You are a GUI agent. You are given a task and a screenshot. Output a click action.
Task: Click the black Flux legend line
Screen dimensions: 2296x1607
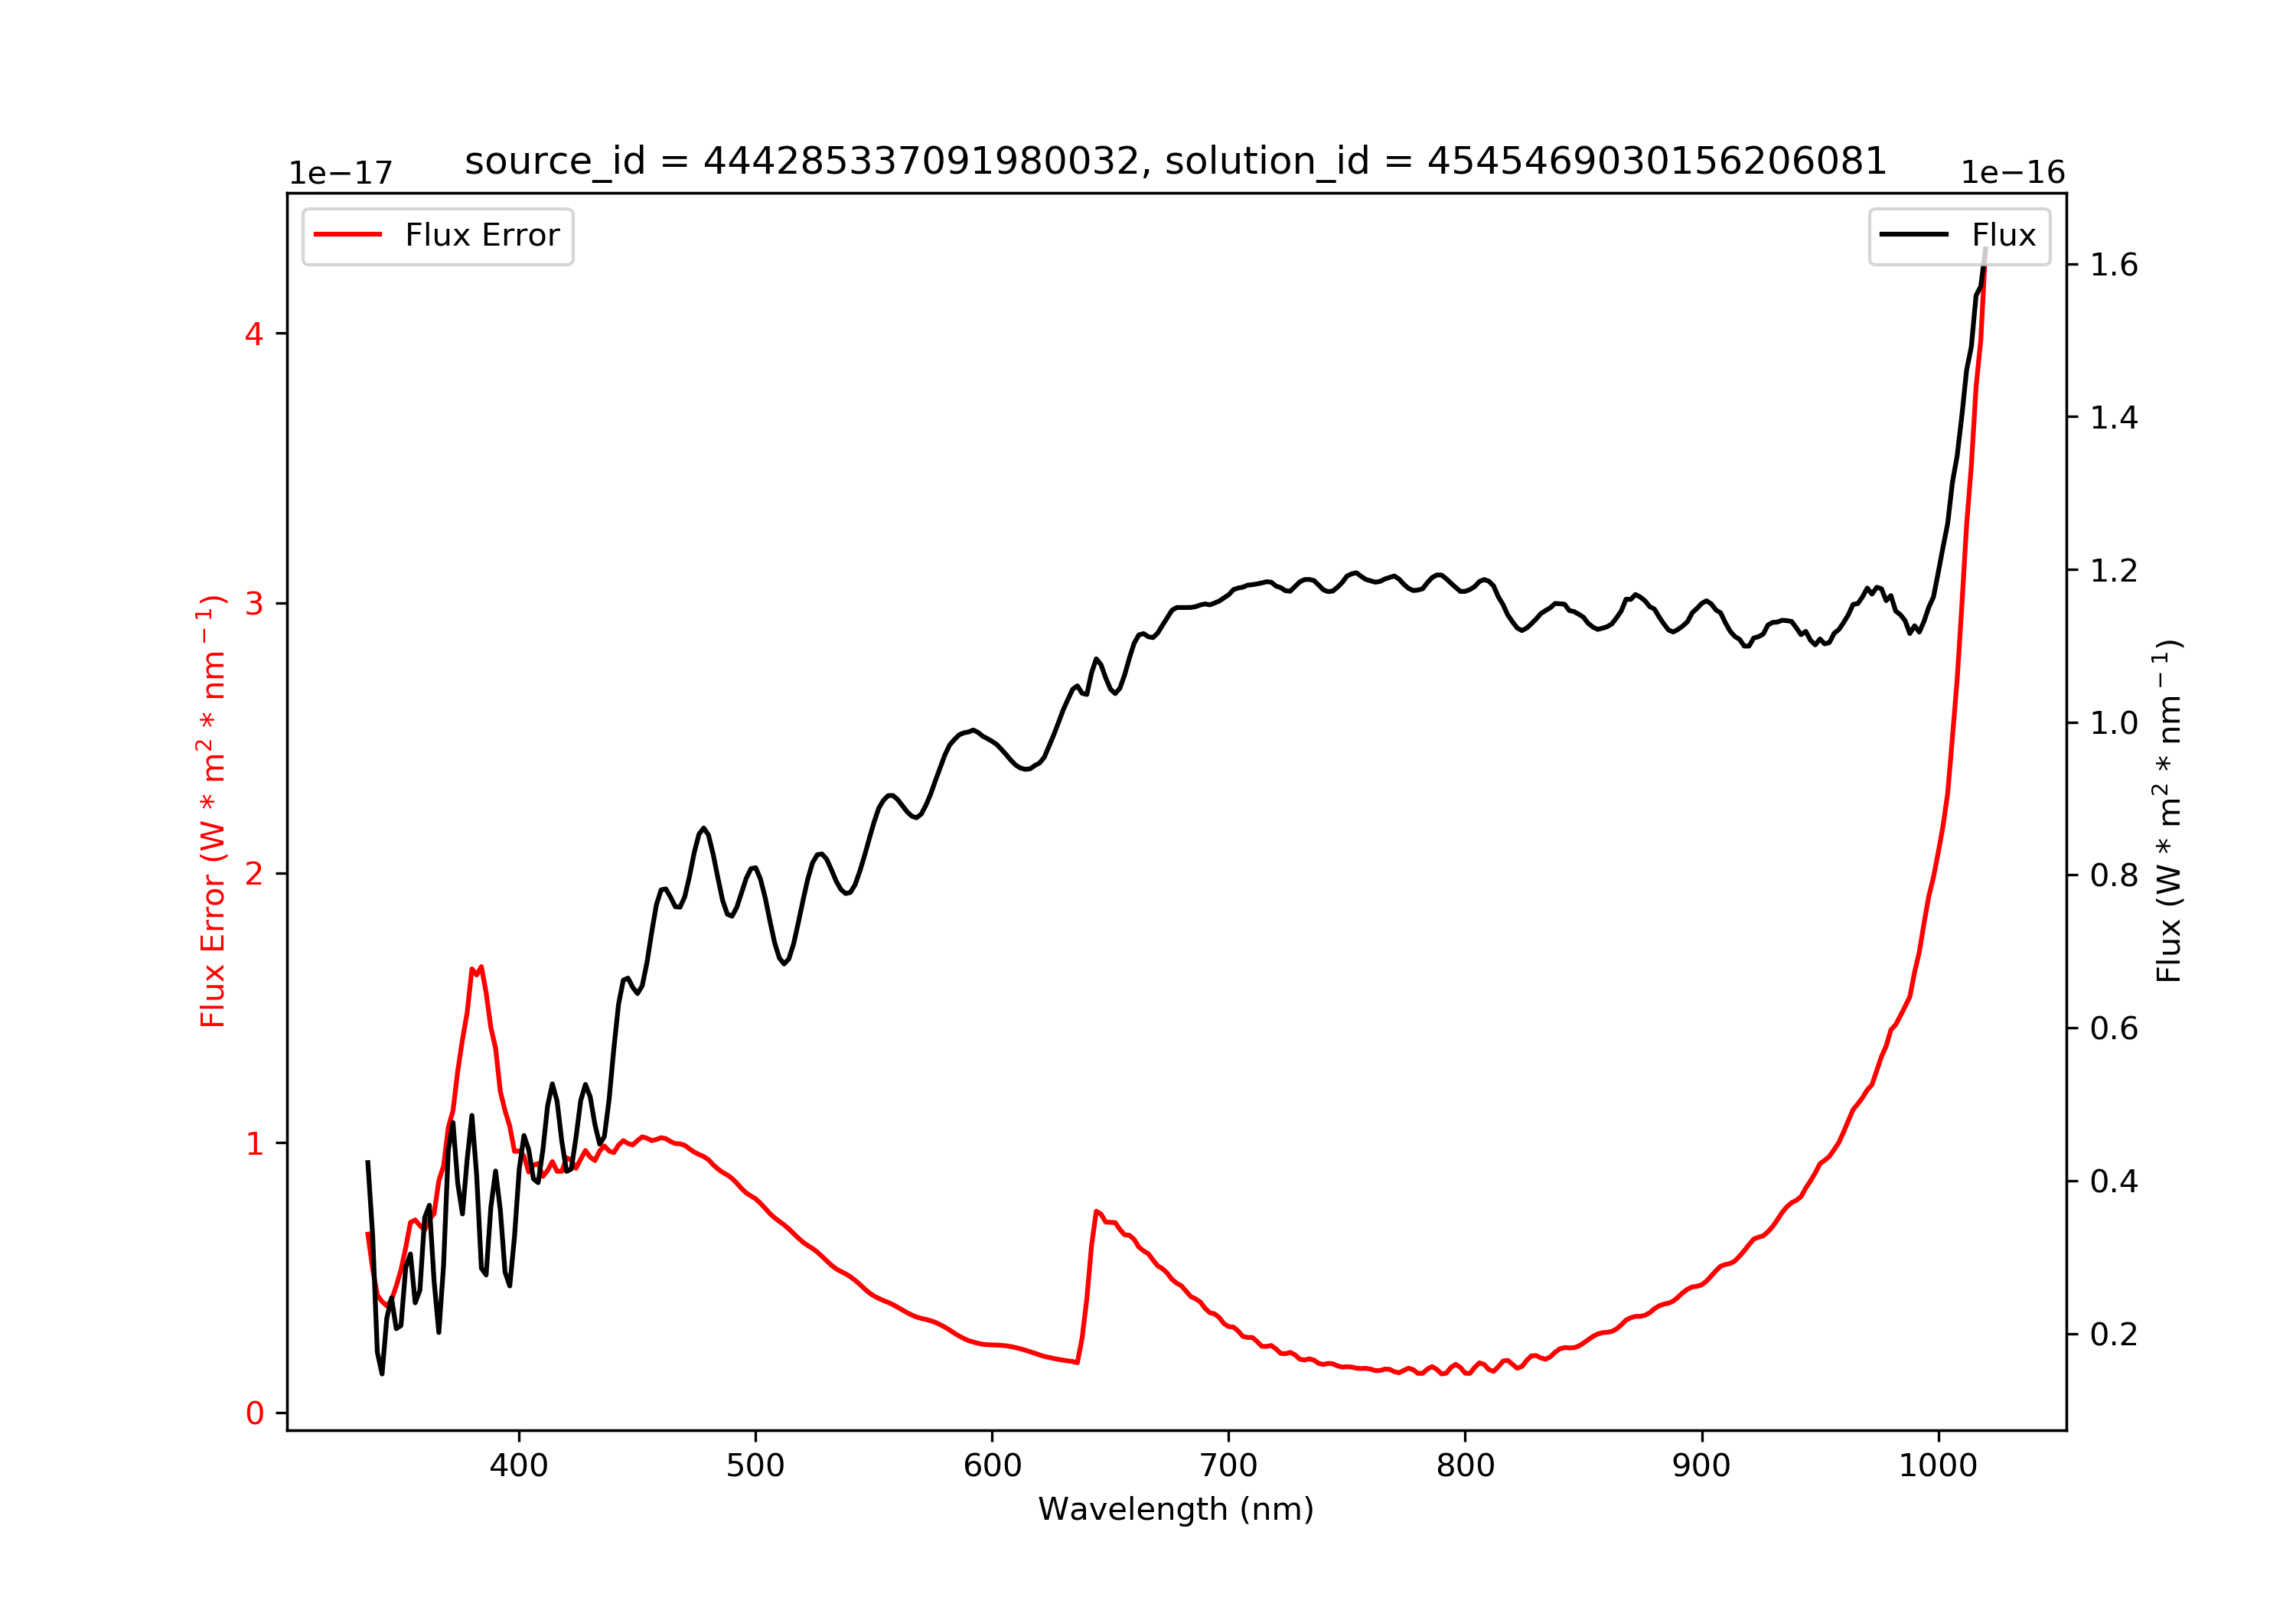click(1914, 235)
